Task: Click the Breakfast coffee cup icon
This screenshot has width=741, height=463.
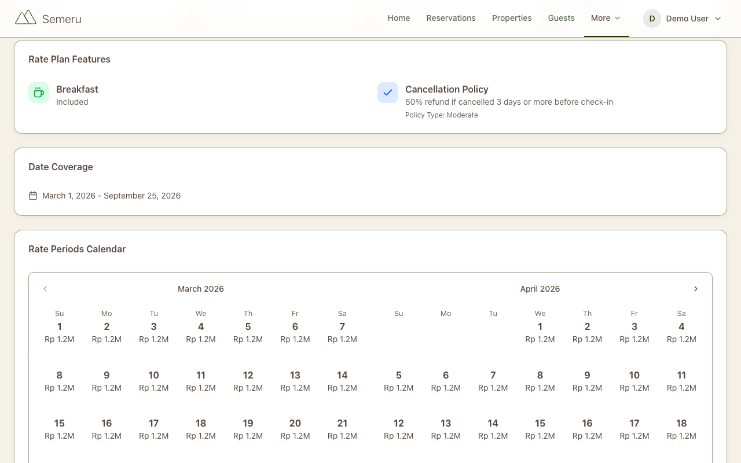Action: [39, 93]
